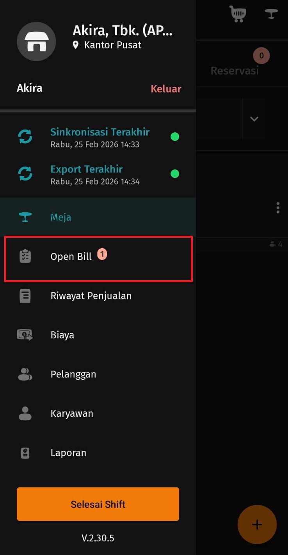The width and height of the screenshot is (288, 555).
Task: Tap the sync icon beside Sinkronisasi Terakhir
Action: (25, 137)
